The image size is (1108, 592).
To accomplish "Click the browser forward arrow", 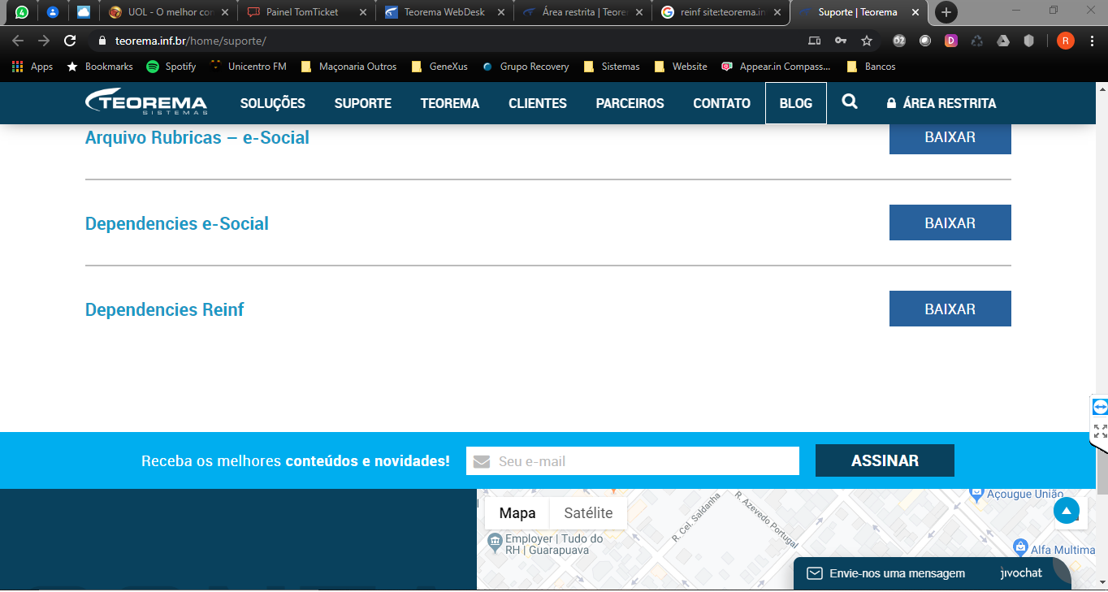I will pos(44,41).
